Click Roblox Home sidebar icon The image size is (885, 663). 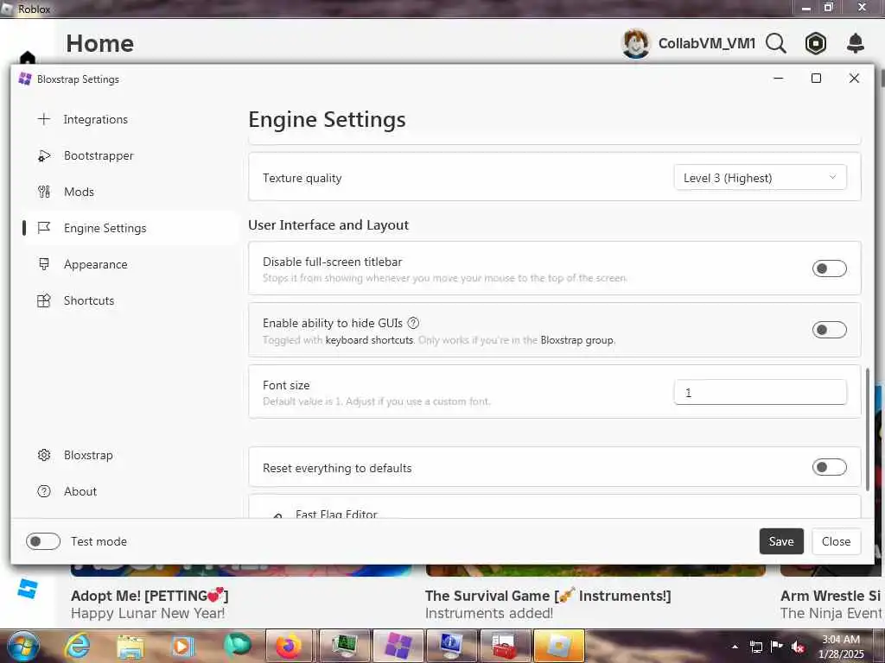pos(27,58)
